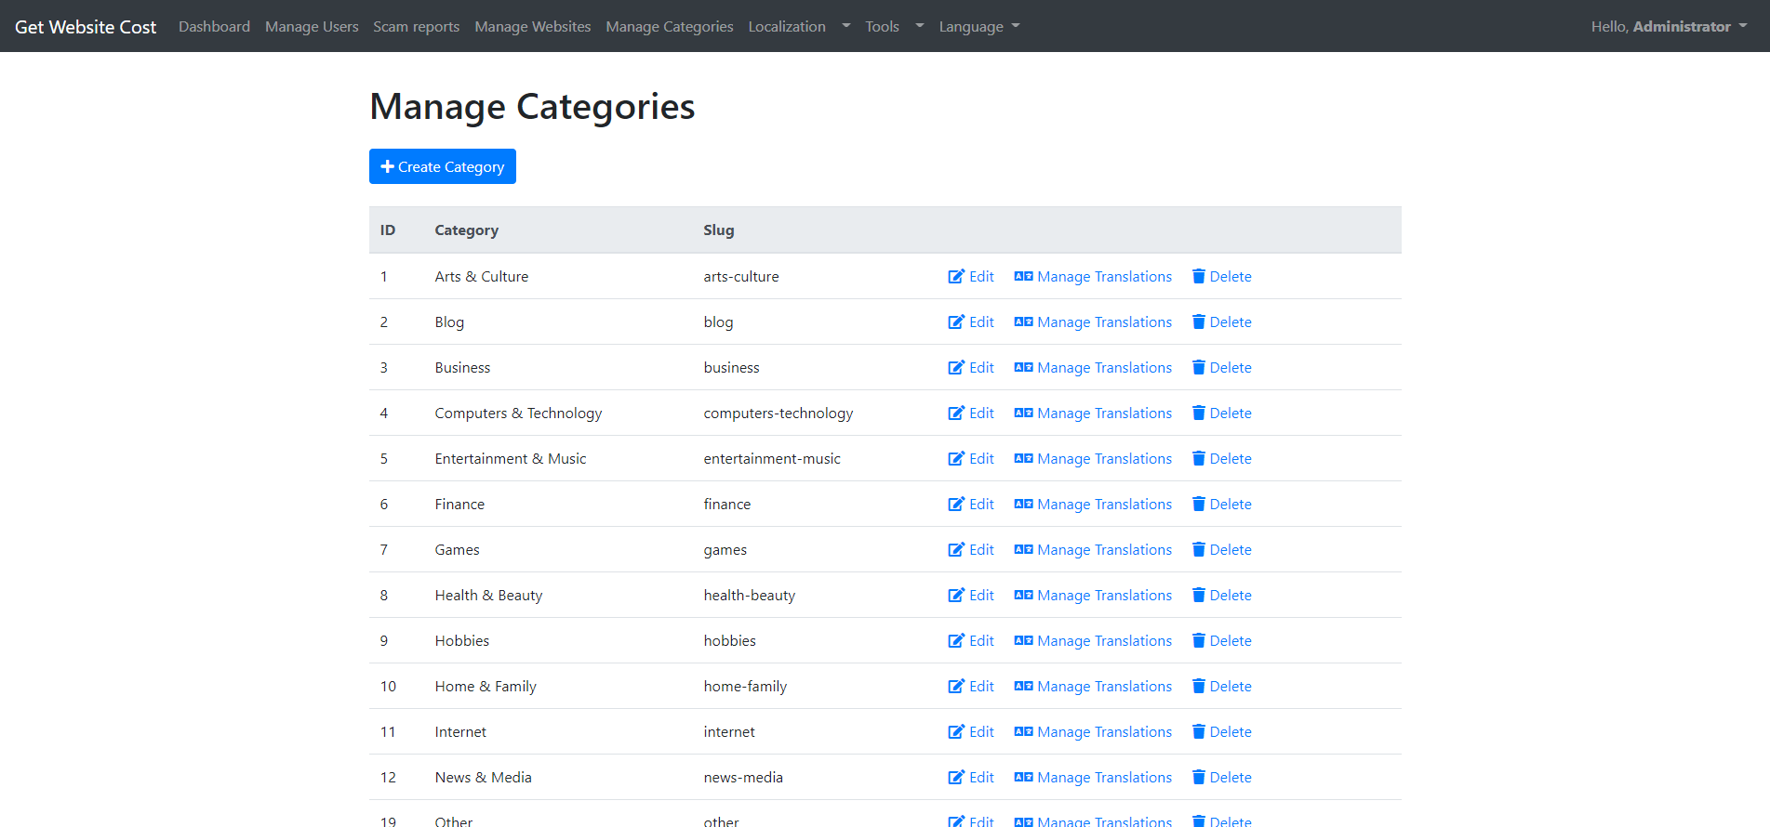This screenshot has height=827, width=1770.
Task: Click the plus icon on Create Category
Action: tap(388, 166)
